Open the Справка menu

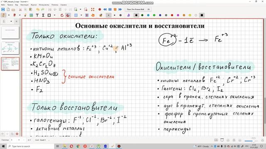[x=64, y=5]
